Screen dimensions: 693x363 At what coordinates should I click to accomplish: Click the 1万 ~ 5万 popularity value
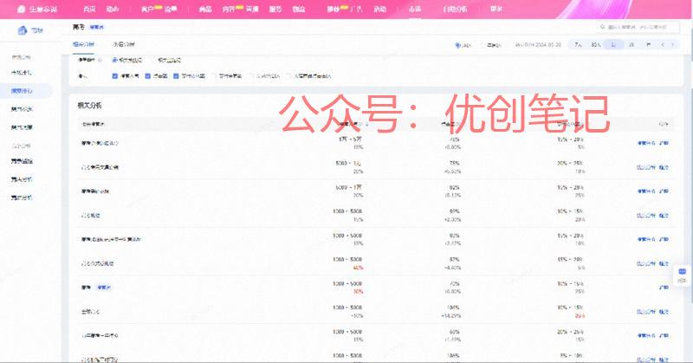(x=351, y=139)
